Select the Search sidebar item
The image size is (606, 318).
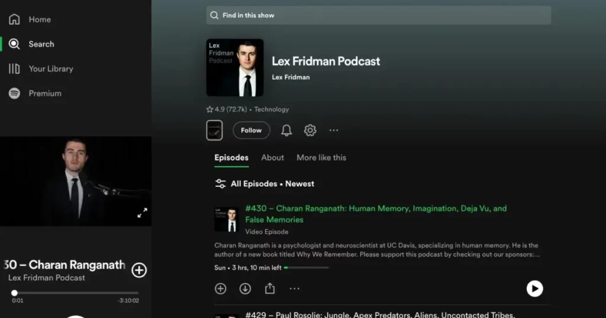pos(32,44)
